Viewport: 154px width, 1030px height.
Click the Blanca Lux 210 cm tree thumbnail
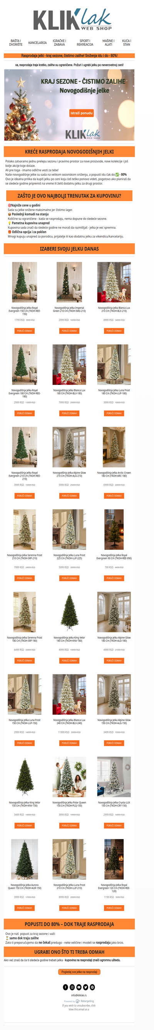114,282
